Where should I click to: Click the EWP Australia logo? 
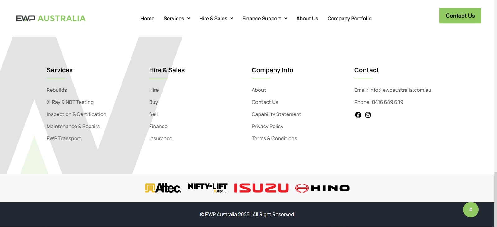click(51, 19)
